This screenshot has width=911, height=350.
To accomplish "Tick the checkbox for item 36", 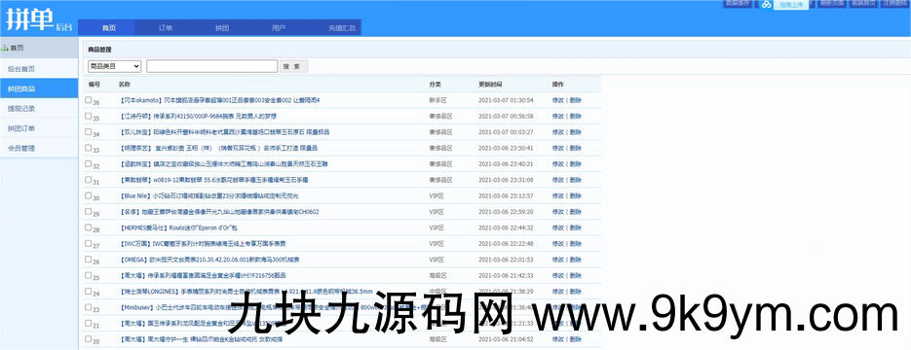I will click(89, 100).
